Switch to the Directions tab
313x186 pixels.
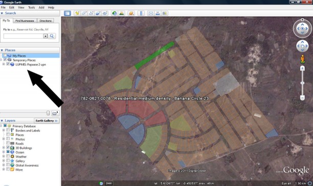click(46, 21)
